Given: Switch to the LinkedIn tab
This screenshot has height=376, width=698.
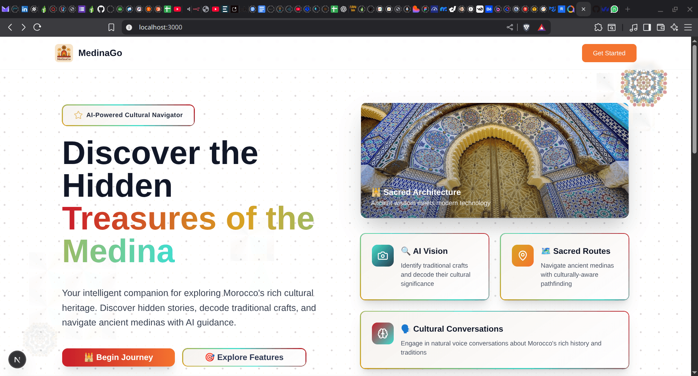Looking at the screenshot, I should tap(25, 9).
